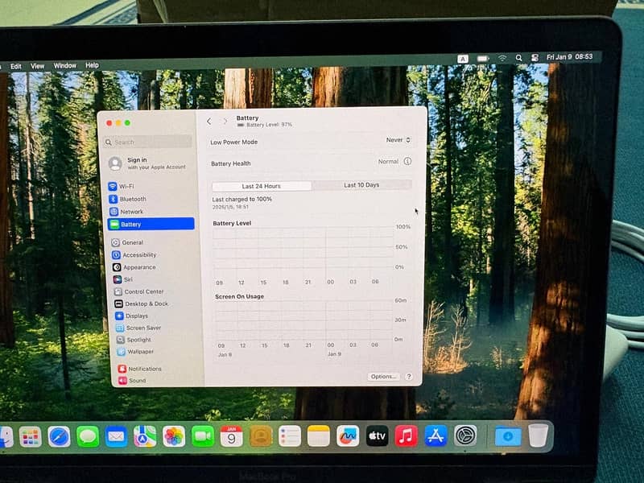Click the Battery Health info icon

coord(407,162)
